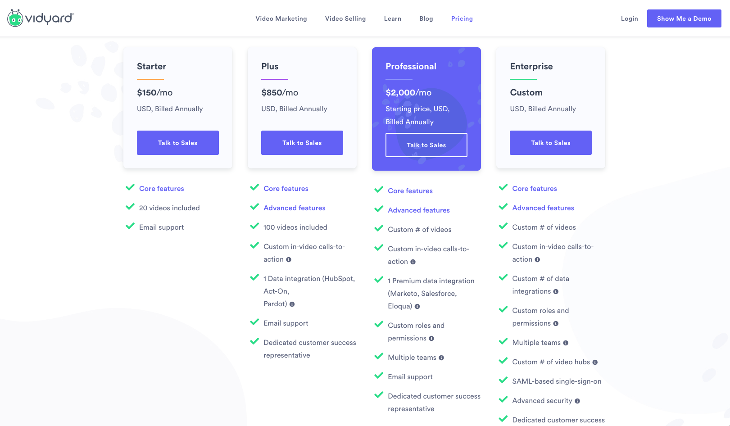730x426 pixels.
Task: Click Talk to Sales for Plus plan
Action: click(x=302, y=143)
